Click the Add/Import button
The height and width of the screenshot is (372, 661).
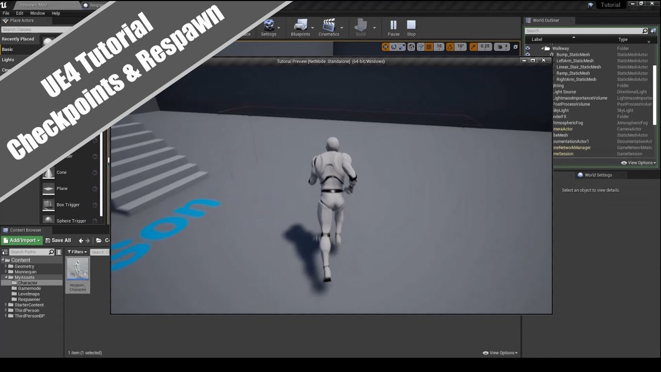coord(22,240)
